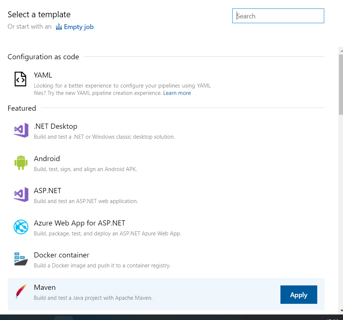Focus the template Search box

click(x=278, y=16)
